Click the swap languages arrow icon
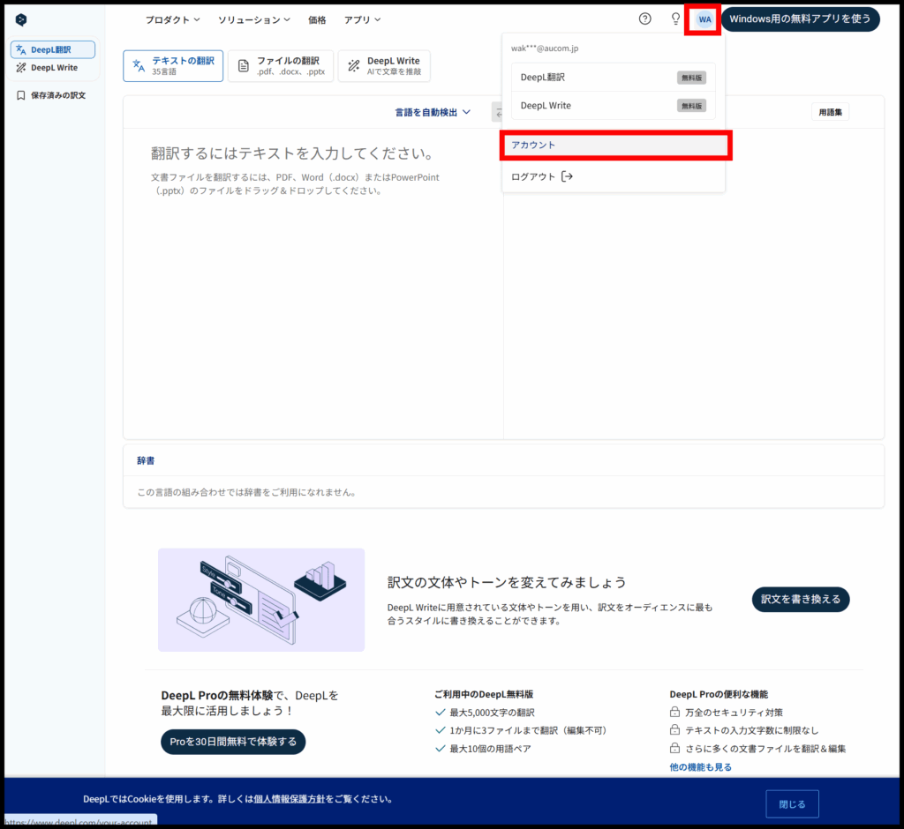Image resolution: width=904 pixels, height=829 pixels. 498,113
